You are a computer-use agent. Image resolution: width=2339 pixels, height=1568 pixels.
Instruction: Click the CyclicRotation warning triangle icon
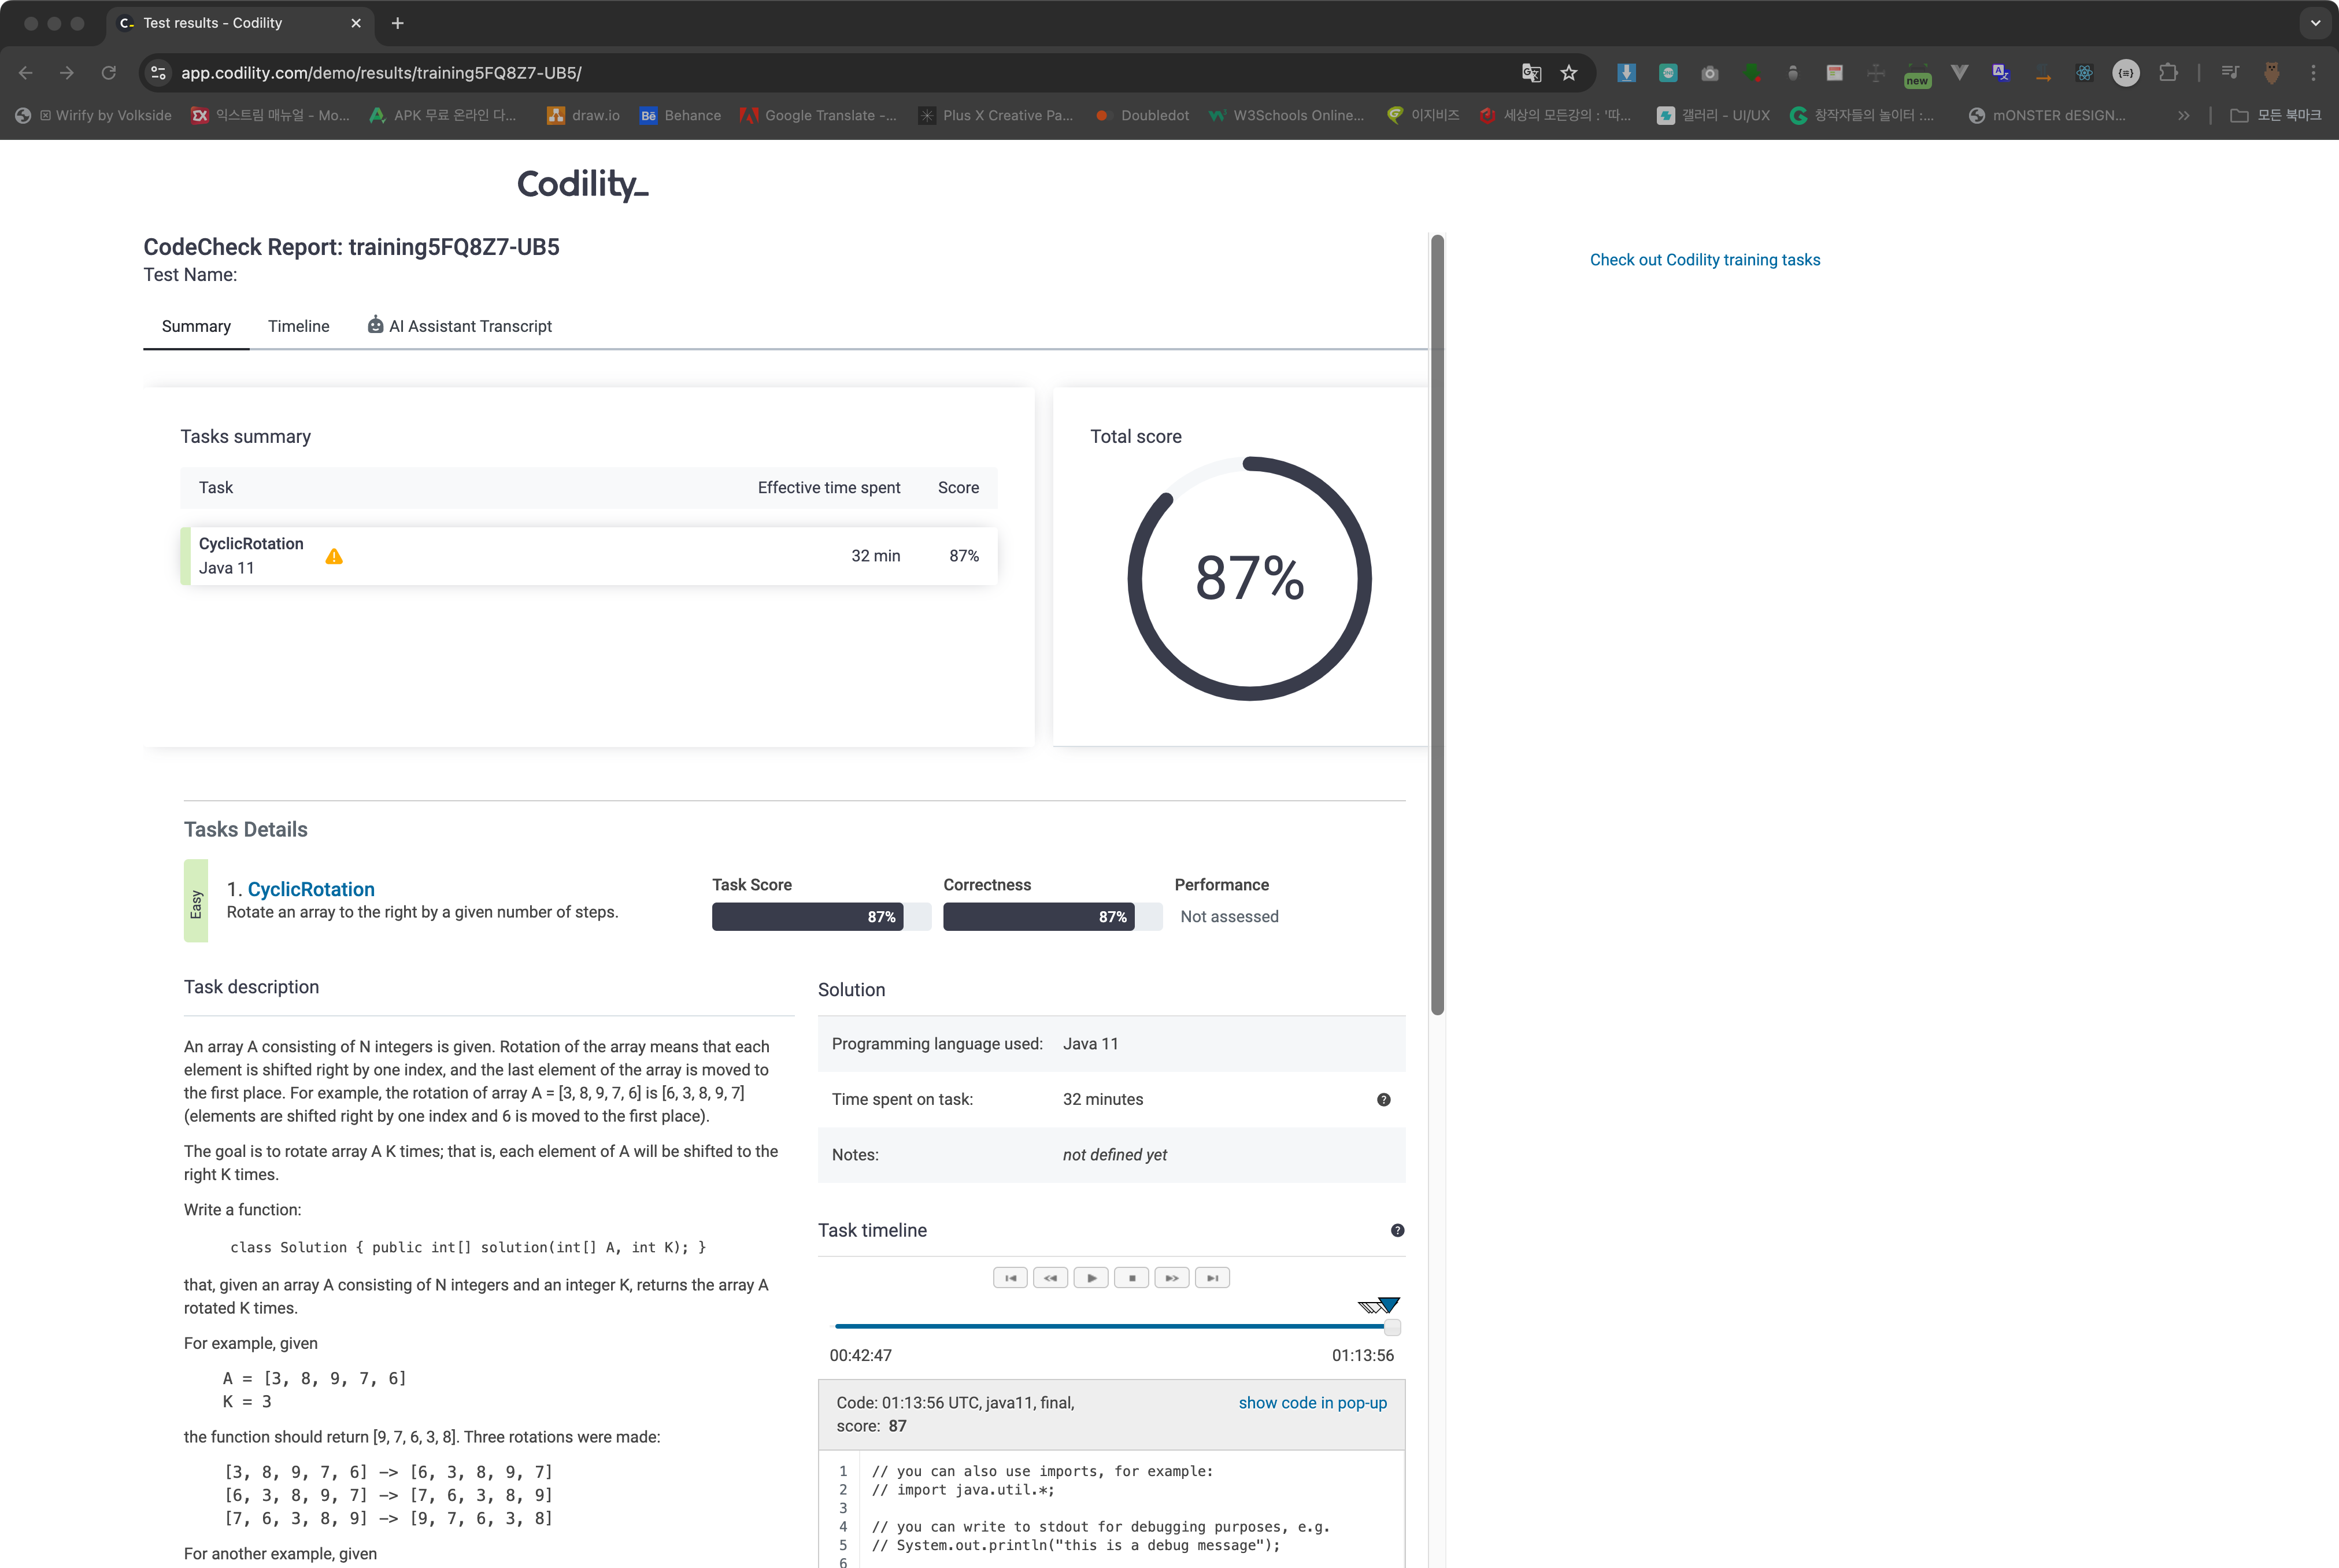[334, 557]
